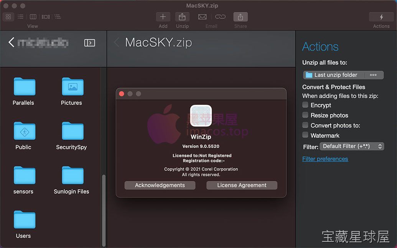Collapse the file browser sidebar panel
Screen dimensions: 397x248
[x=90, y=43]
